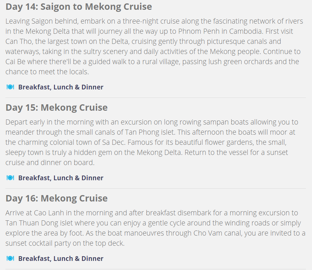Click the meal plate icon under Day 14
Viewport: 312px width, 270px height.
coord(10,87)
